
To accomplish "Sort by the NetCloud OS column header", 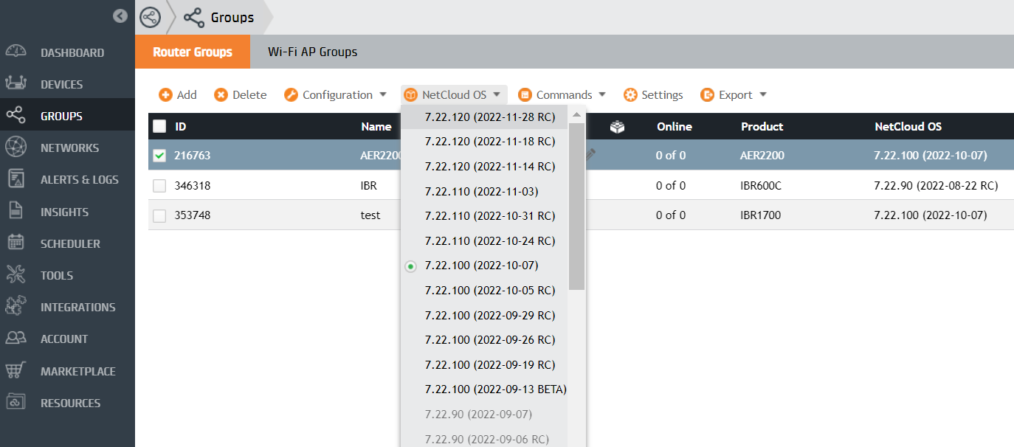I will coord(908,127).
